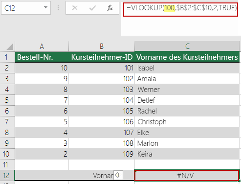Select row 10 header
This screenshot has width=241, height=184.
(x=7, y=154)
